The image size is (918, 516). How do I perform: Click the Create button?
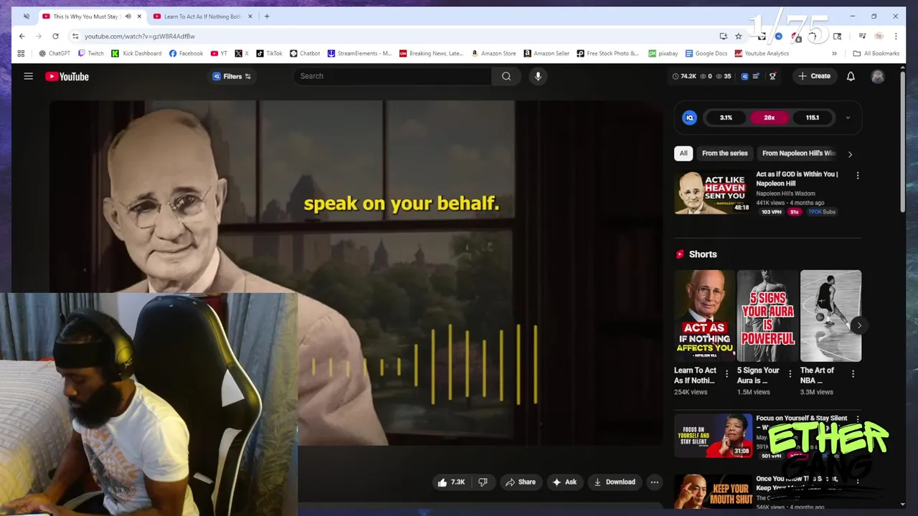814,76
